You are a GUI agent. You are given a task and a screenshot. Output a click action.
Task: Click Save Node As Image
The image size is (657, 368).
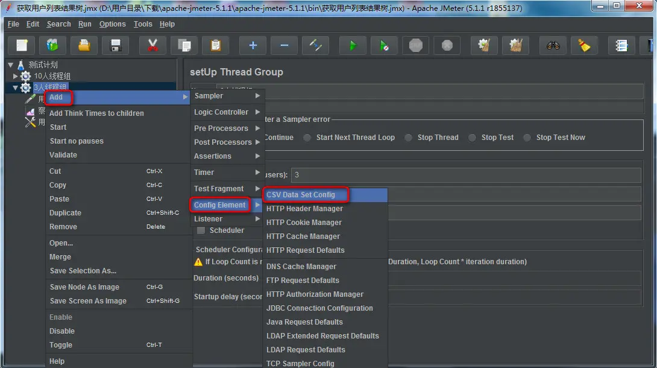point(118,287)
